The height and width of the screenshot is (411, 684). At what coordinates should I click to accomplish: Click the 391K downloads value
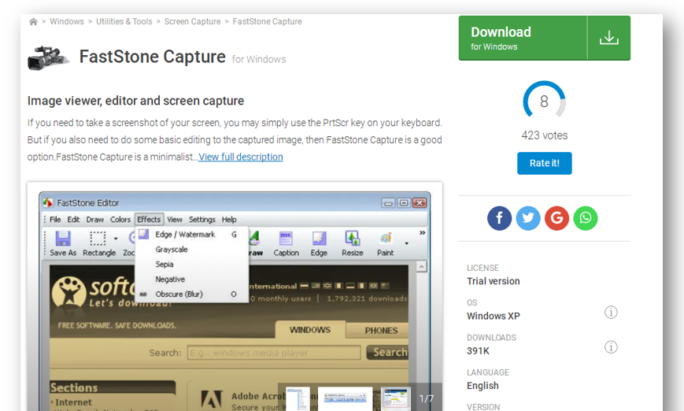pyautogui.click(x=478, y=351)
